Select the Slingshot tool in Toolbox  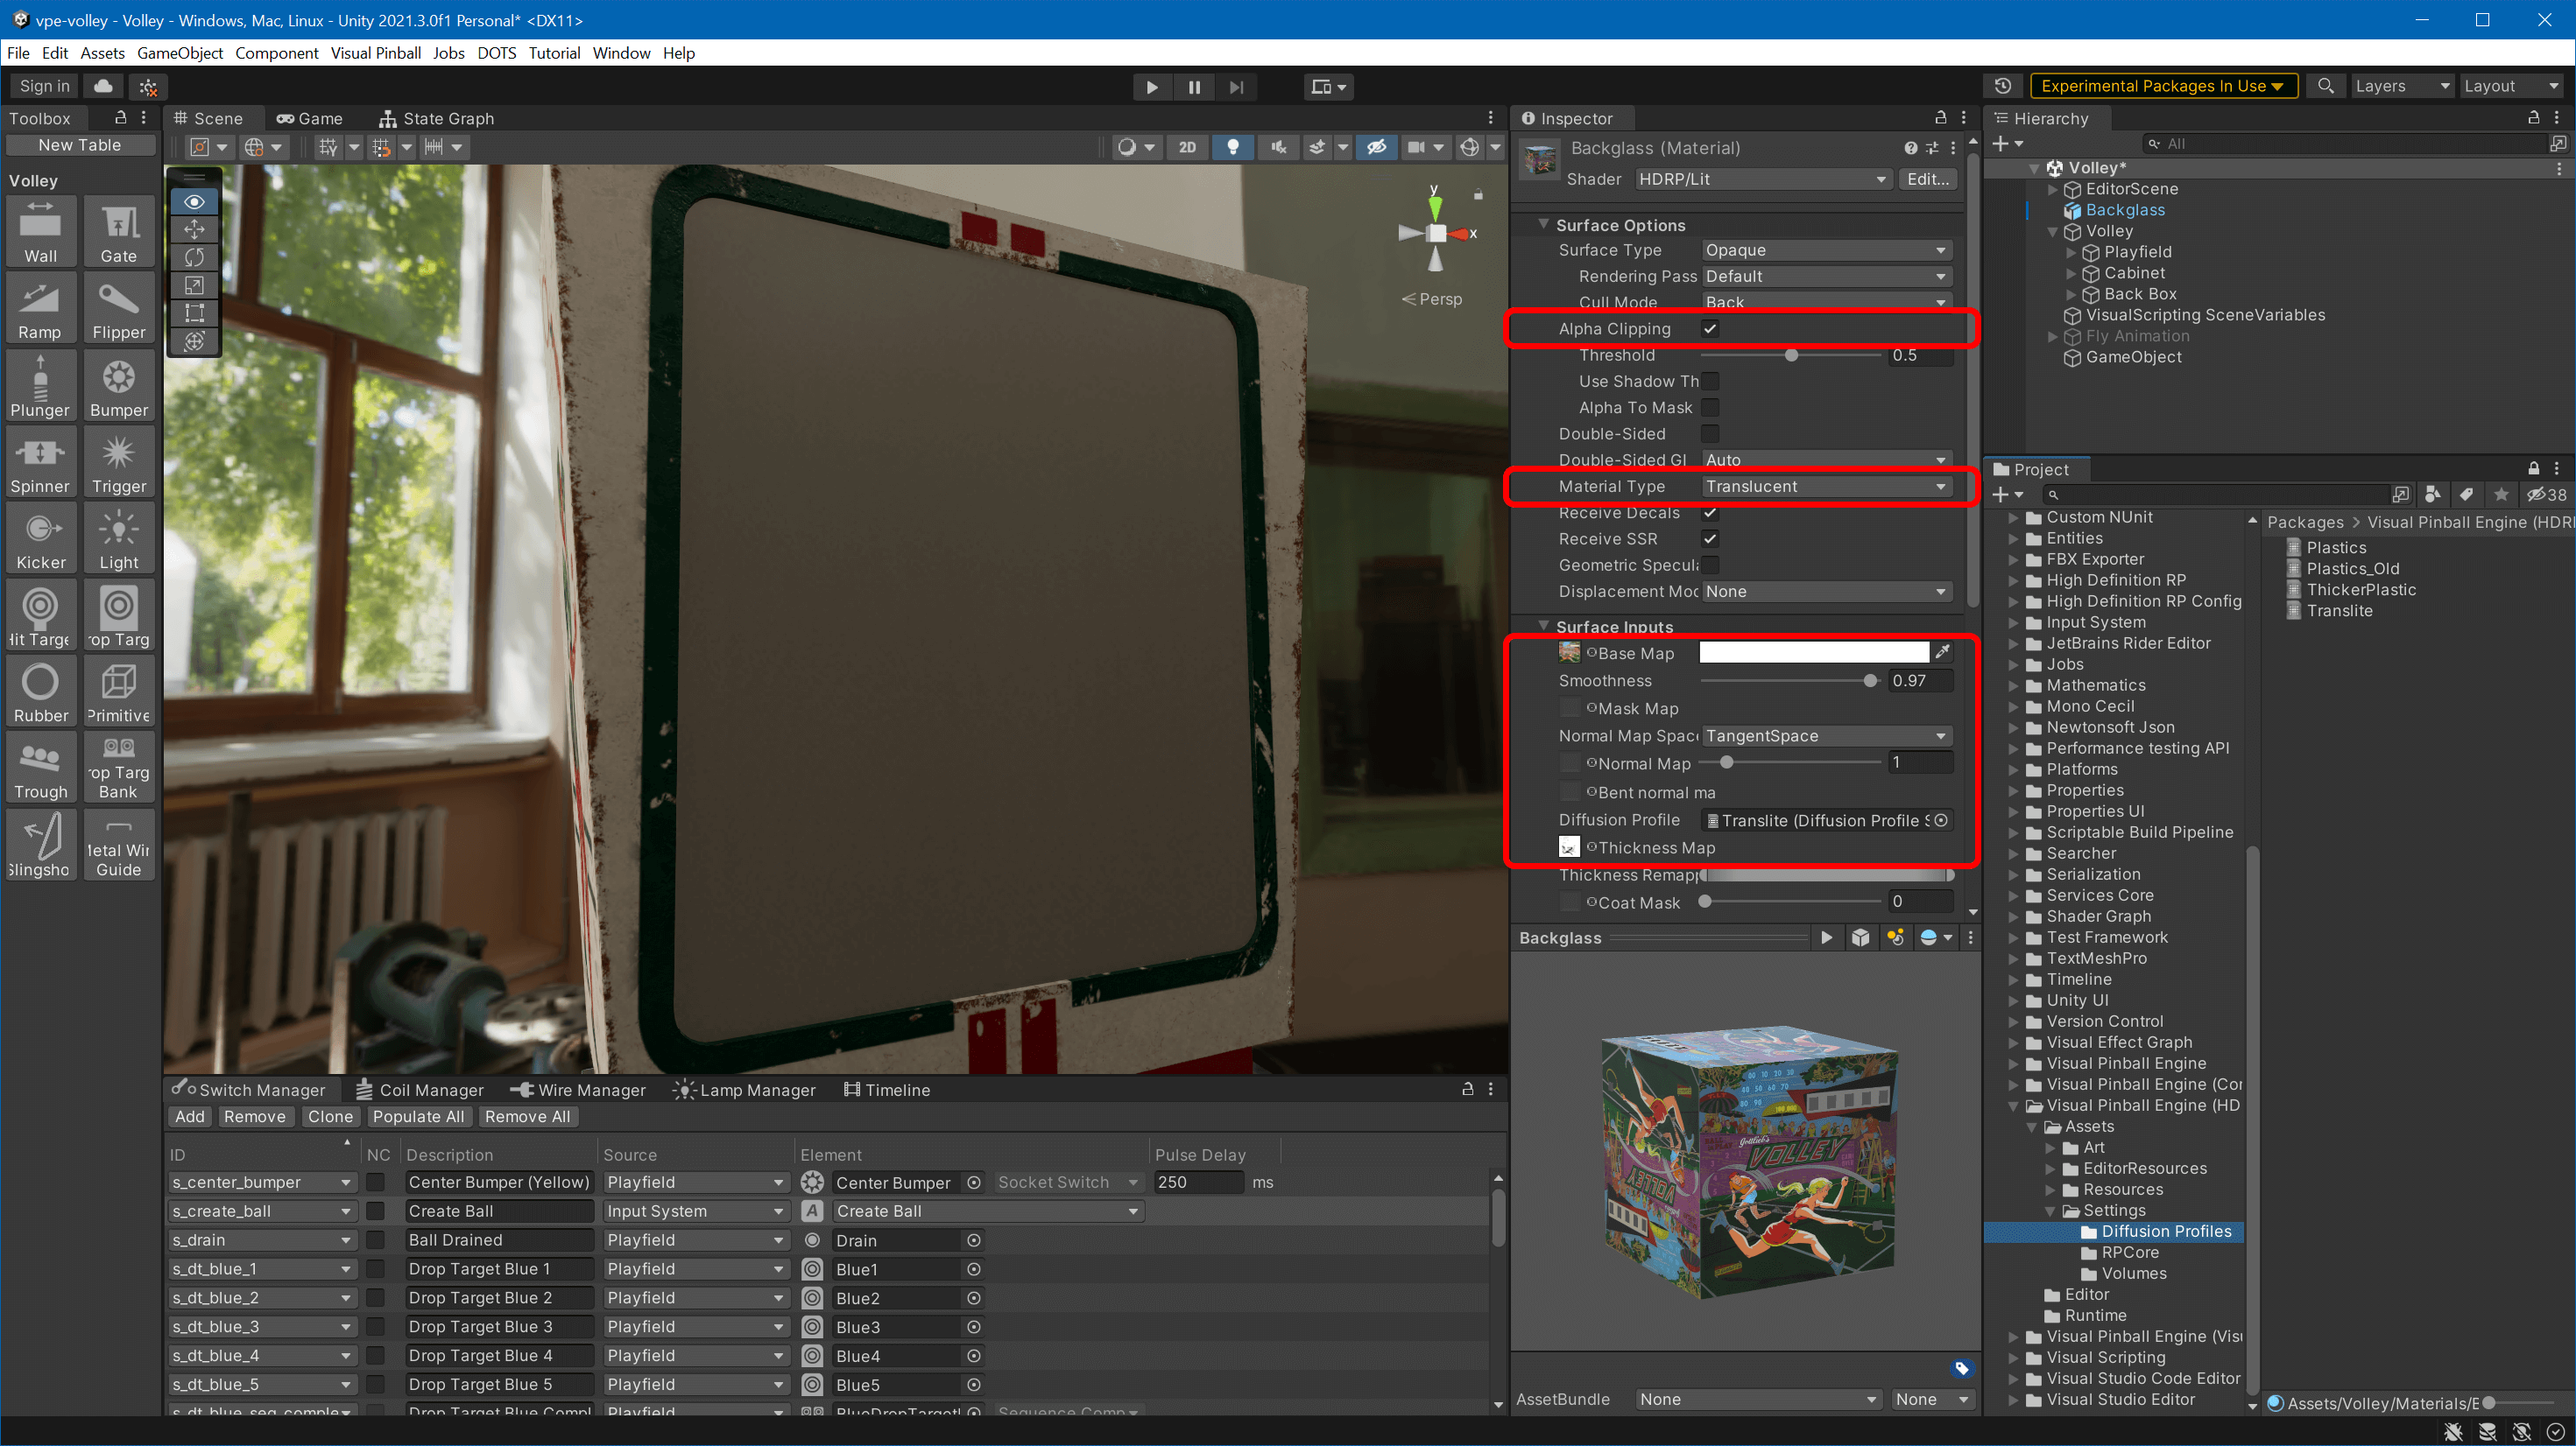tap(40, 846)
